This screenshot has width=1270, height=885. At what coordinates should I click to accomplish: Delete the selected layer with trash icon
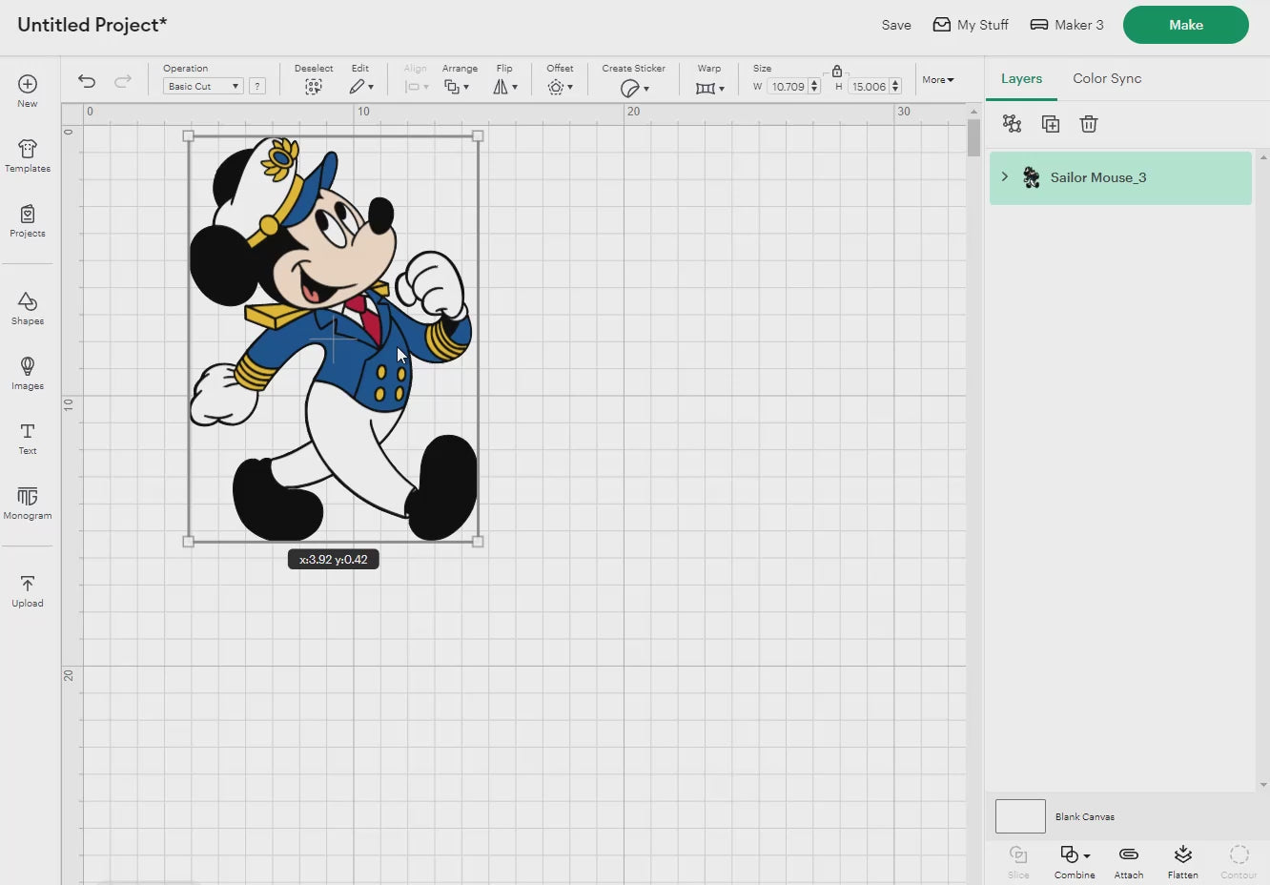(x=1089, y=123)
